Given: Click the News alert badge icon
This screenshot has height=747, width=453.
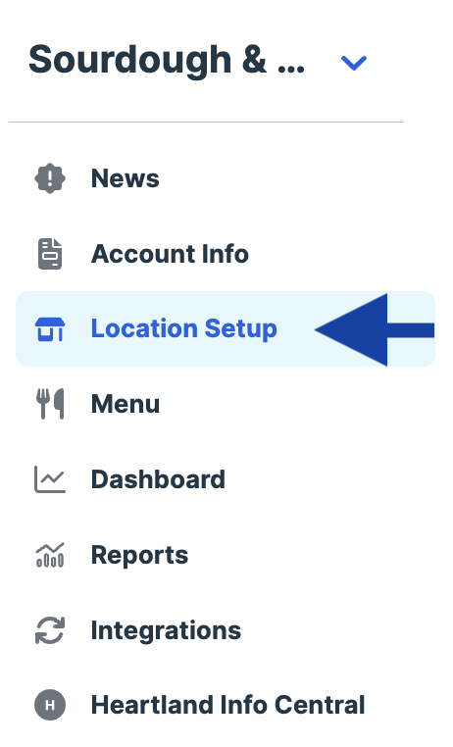Looking at the screenshot, I should pyautogui.click(x=50, y=178).
